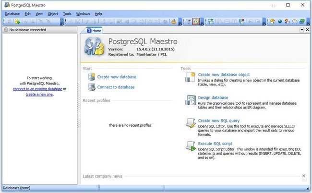Maximize the PostgreSQL Maestro window
Image resolution: width=312 pixels, height=193 pixels.
pos(288,5)
